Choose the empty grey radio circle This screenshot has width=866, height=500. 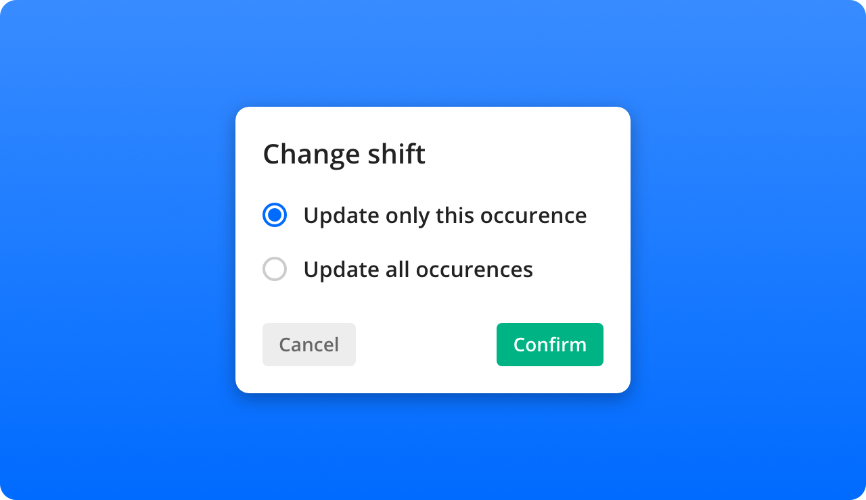pos(275,270)
